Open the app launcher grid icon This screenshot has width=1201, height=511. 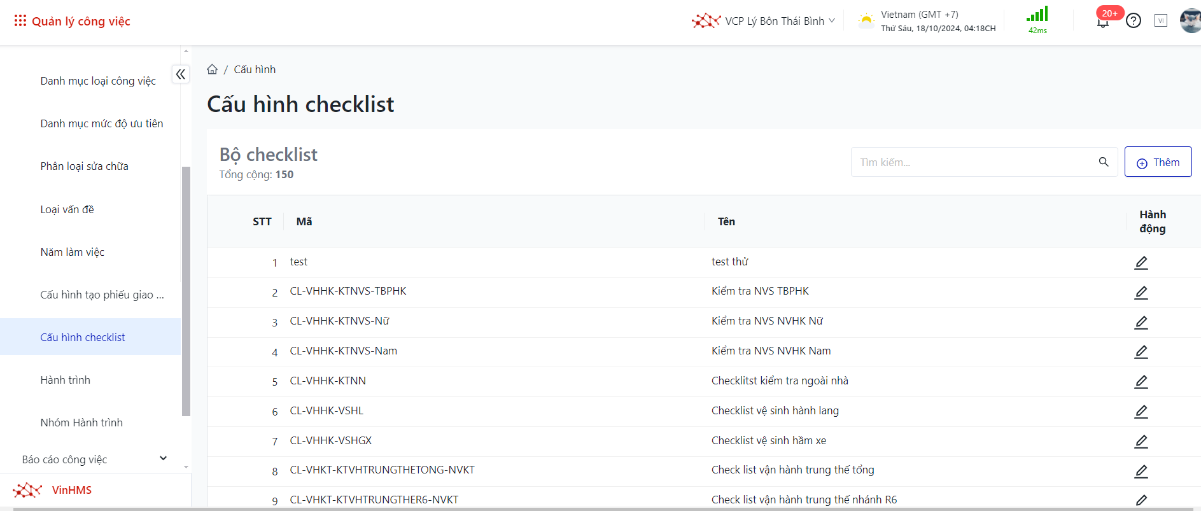pyautogui.click(x=20, y=21)
